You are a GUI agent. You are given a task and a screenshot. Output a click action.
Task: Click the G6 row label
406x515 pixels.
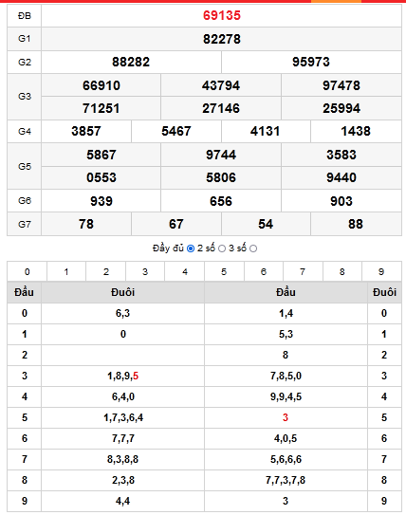tap(25, 201)
